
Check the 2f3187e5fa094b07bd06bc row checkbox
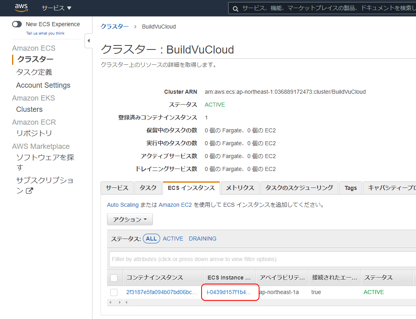(114, 292)
